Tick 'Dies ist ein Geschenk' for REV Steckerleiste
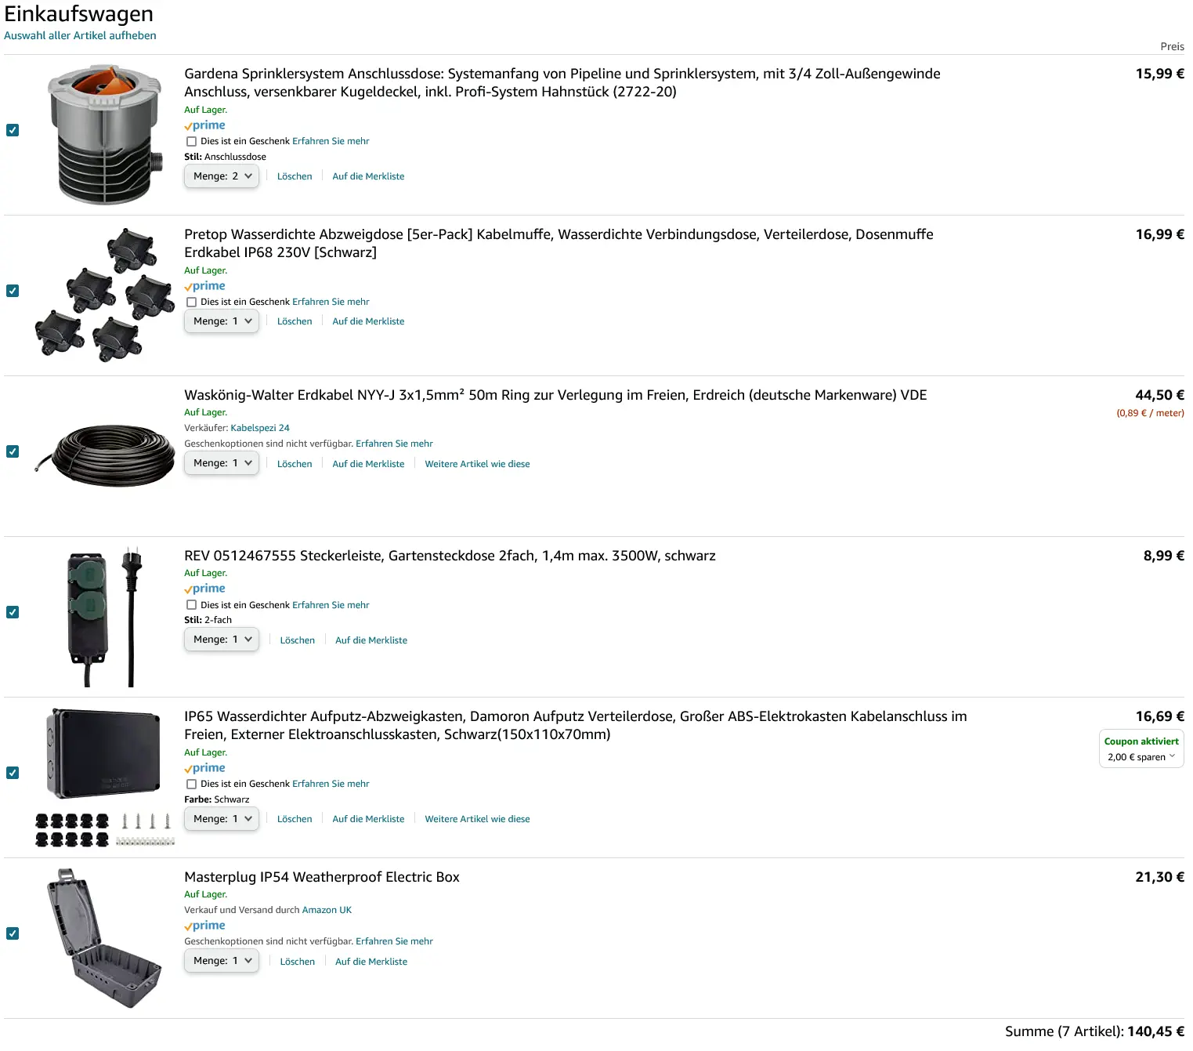This screenshot has width=1193, height=1051. (x=191, y=605)
